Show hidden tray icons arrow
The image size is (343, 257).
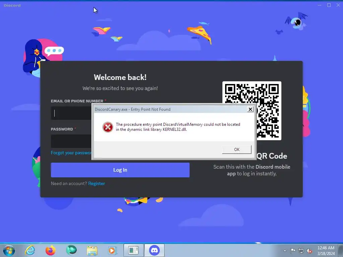click(x=285, y=251)
